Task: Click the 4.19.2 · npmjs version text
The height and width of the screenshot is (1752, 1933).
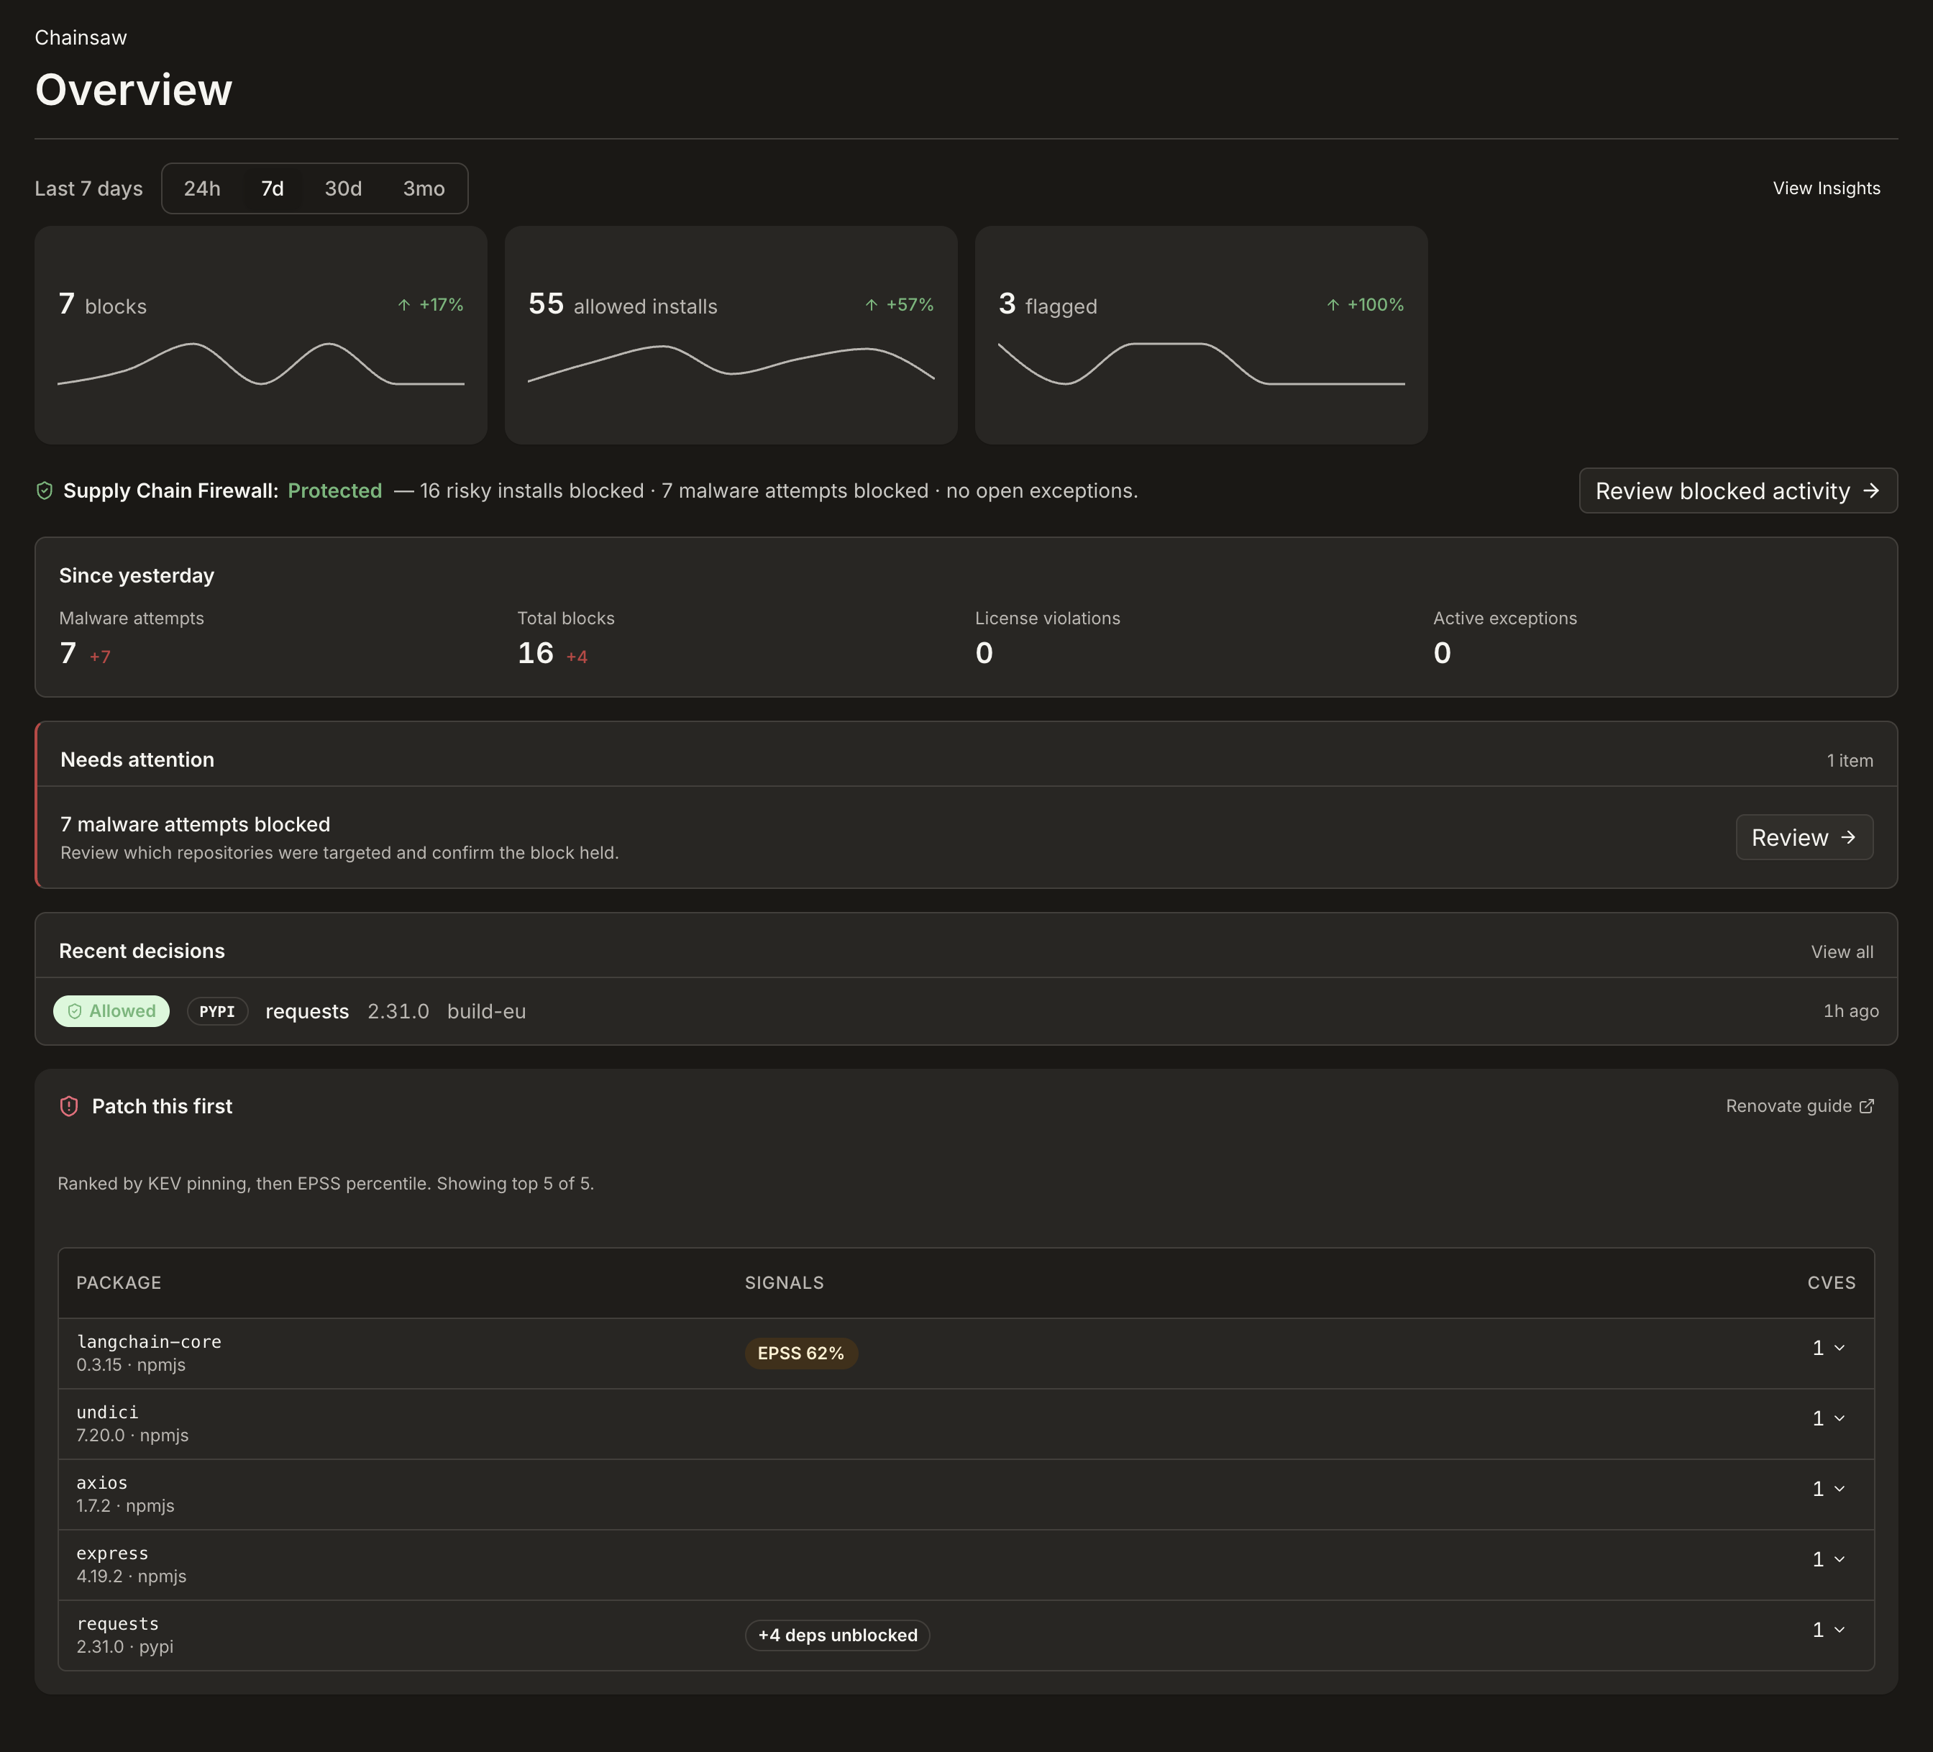Action: pos(132,1577)
